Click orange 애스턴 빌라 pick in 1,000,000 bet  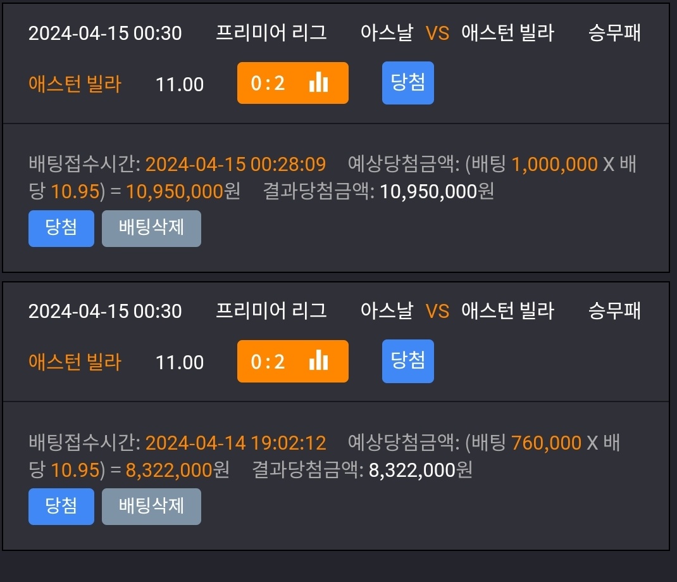point(75,84)
